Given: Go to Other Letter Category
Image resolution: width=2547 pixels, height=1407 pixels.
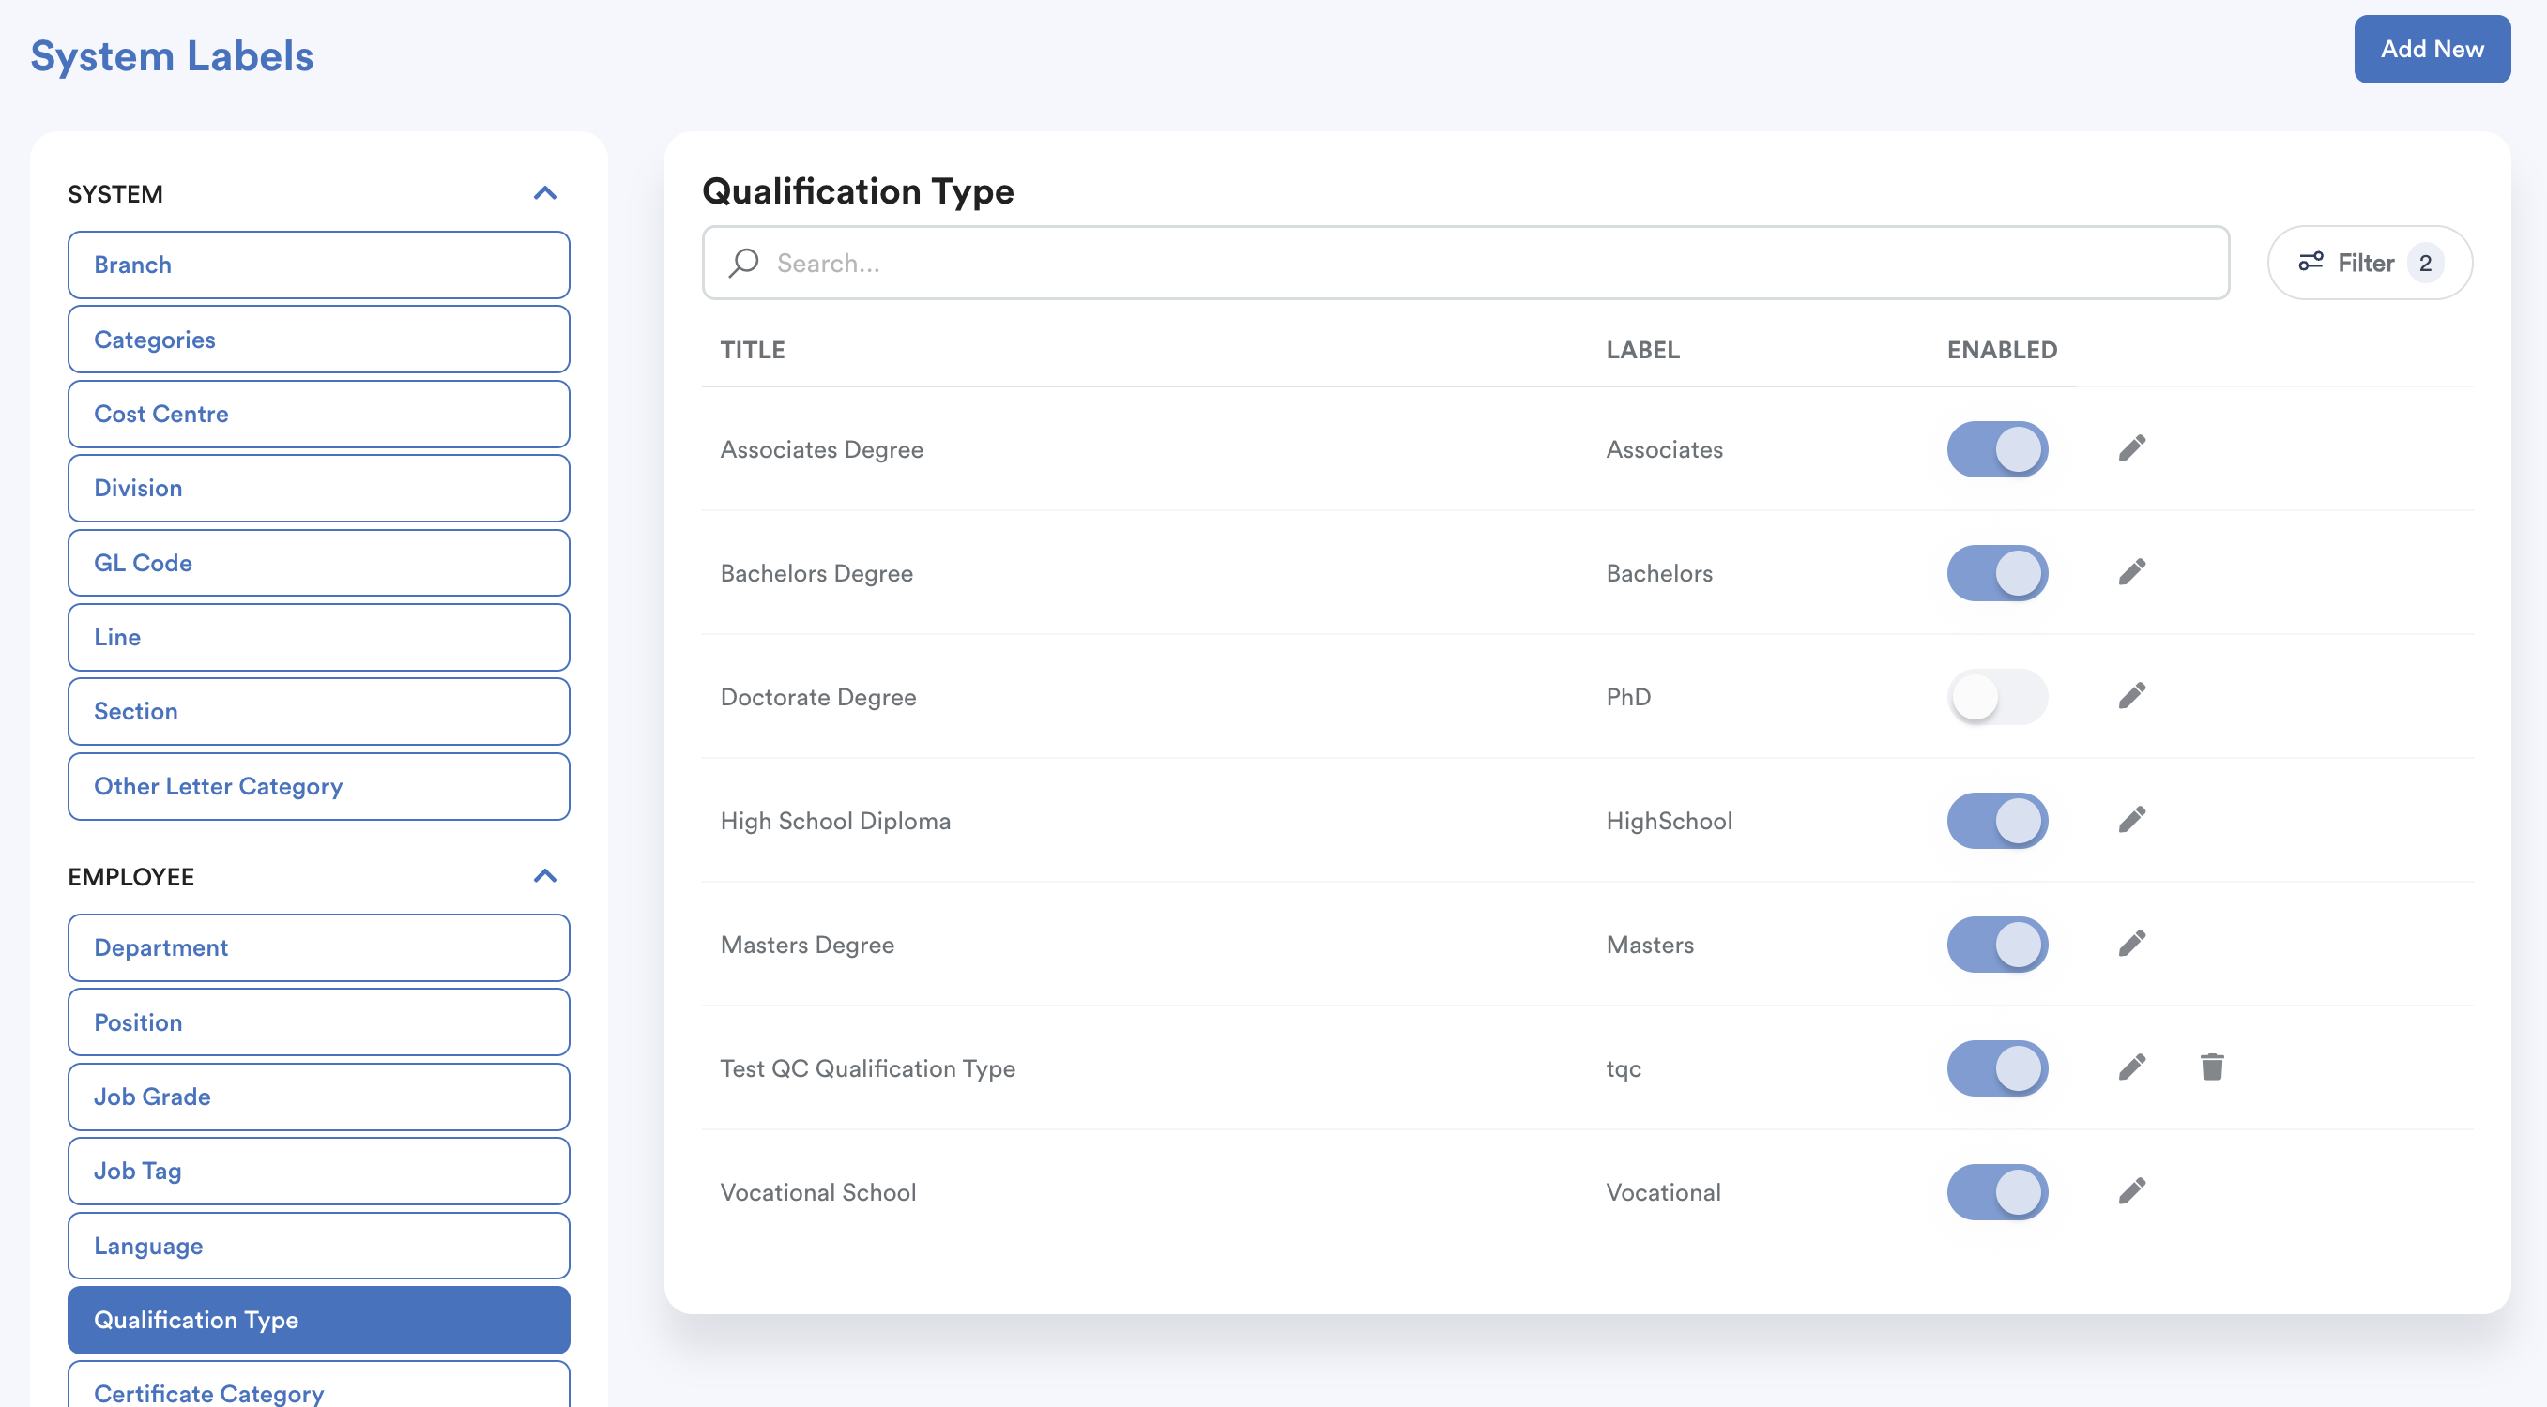Looking at the screenshot, I should coord(318,786).
